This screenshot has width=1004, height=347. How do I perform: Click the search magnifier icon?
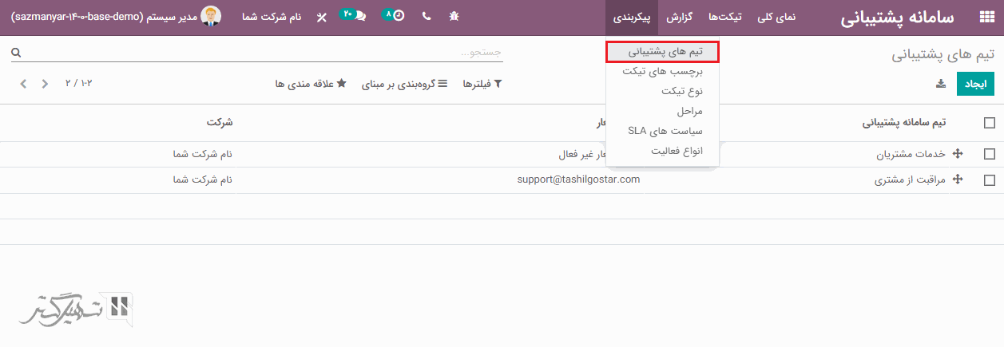(16, 53)
